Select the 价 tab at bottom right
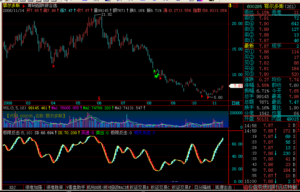300x192 pixels. pos(250,187)
